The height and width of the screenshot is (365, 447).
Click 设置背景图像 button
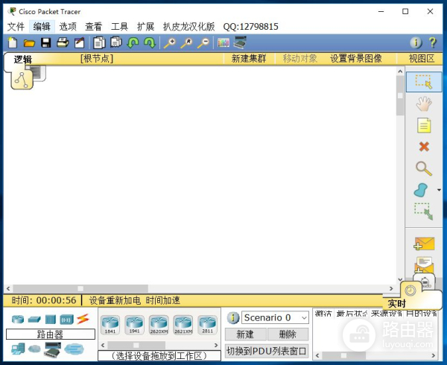point(356,58)
